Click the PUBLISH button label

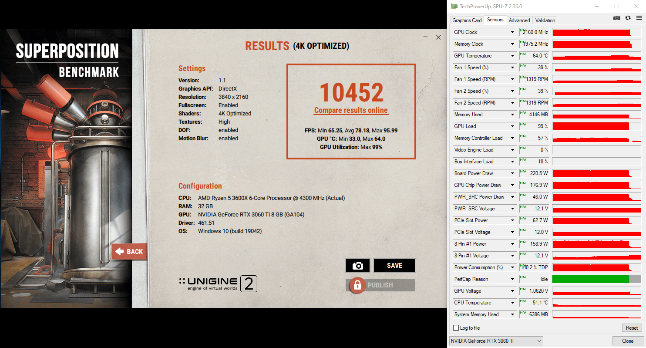(x=380, y=285)
